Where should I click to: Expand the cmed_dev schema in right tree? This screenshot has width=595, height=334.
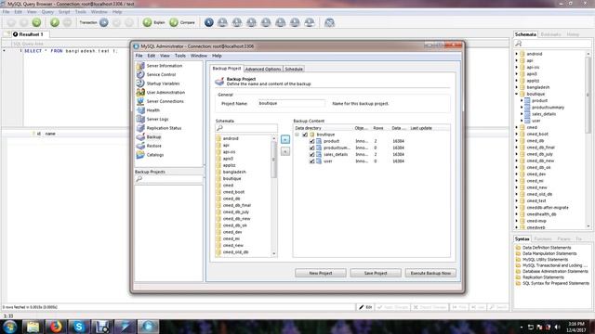click(517, 174)
